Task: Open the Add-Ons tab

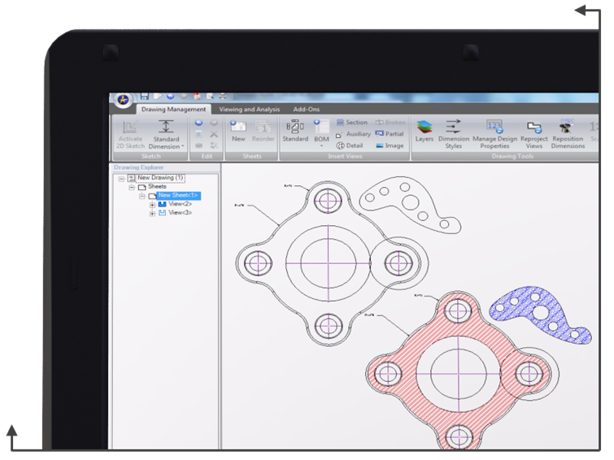Action: coord(307,109)
